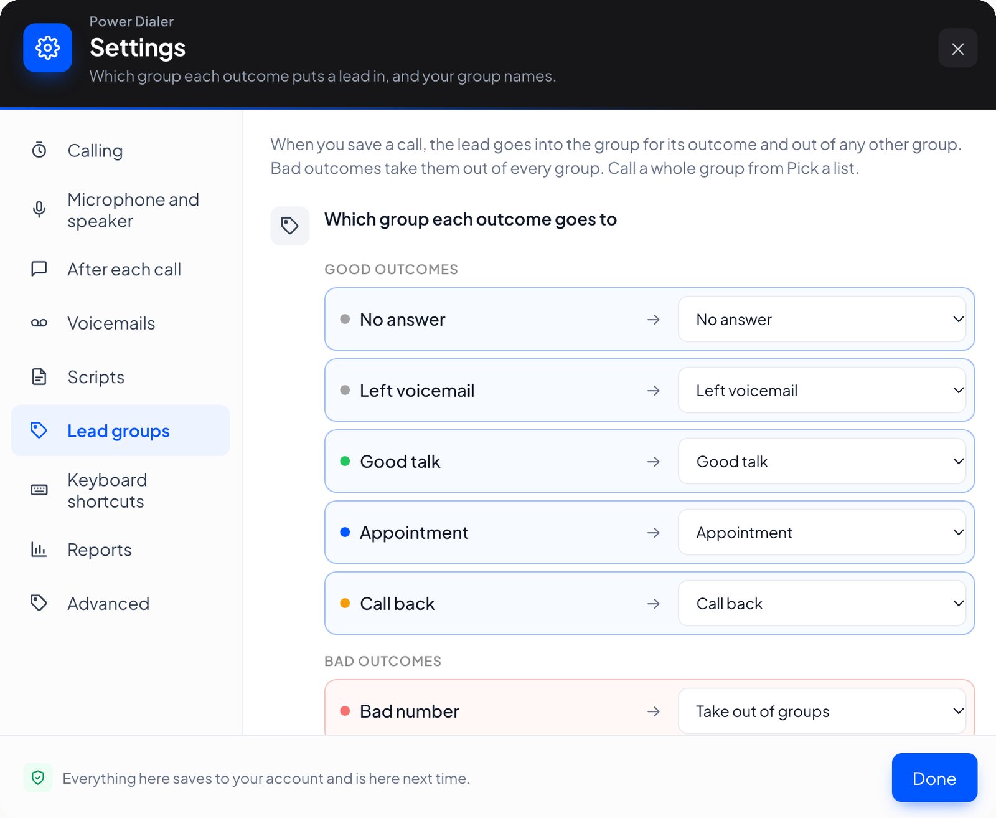Open the Reports section
This screenshot has width=996, height=818.
(x=121, y=549)
